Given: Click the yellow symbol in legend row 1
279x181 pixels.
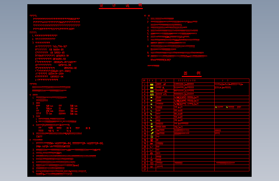Looking at the screenshot, I should (x=152, y=84).
